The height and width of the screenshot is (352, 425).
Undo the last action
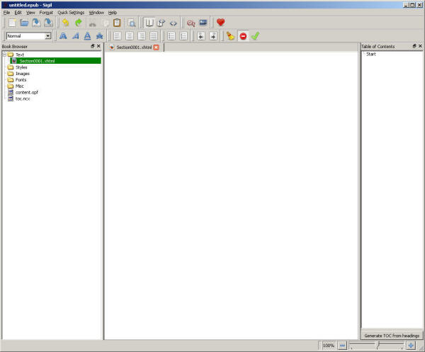click(x=66, y=23)
